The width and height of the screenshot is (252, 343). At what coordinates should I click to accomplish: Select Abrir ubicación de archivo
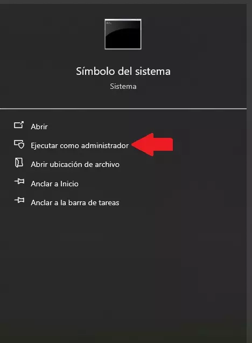[75, 164]
